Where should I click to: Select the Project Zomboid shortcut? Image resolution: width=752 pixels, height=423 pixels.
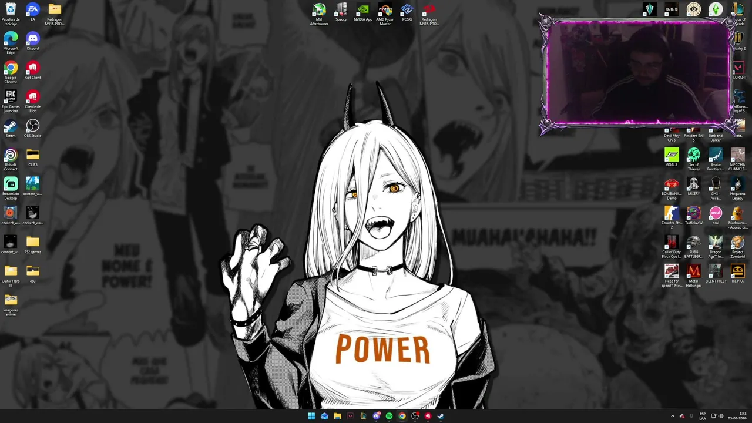(737, 247)
